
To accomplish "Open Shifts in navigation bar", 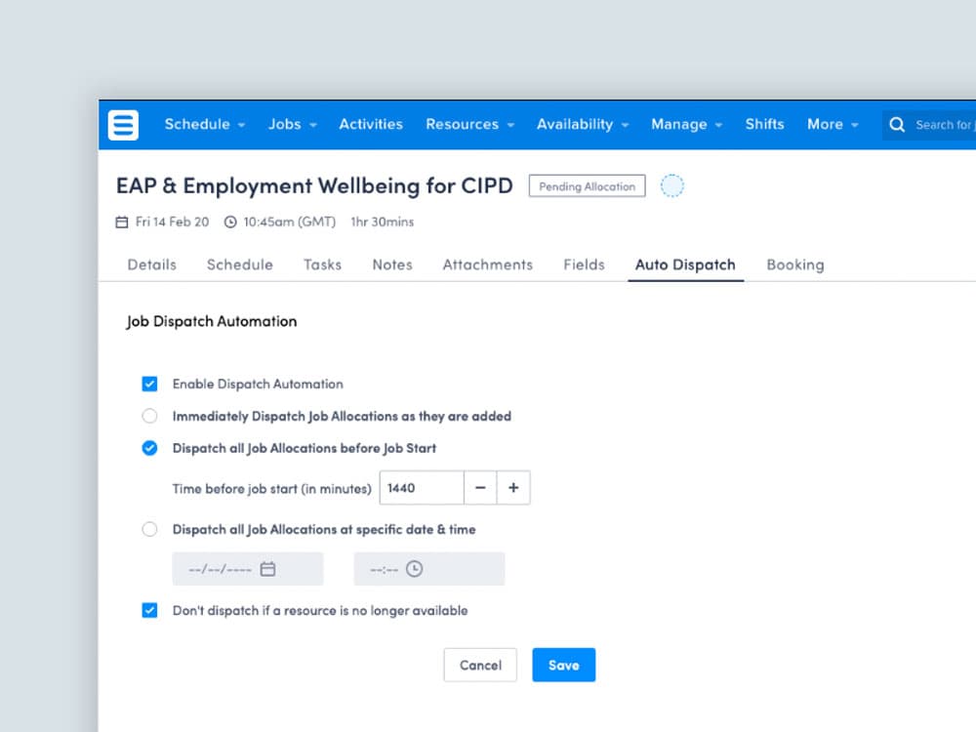I will click(x=765, y=125).
